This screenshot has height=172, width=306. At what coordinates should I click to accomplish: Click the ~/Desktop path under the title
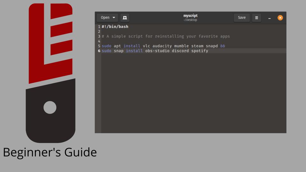(190, 20)
